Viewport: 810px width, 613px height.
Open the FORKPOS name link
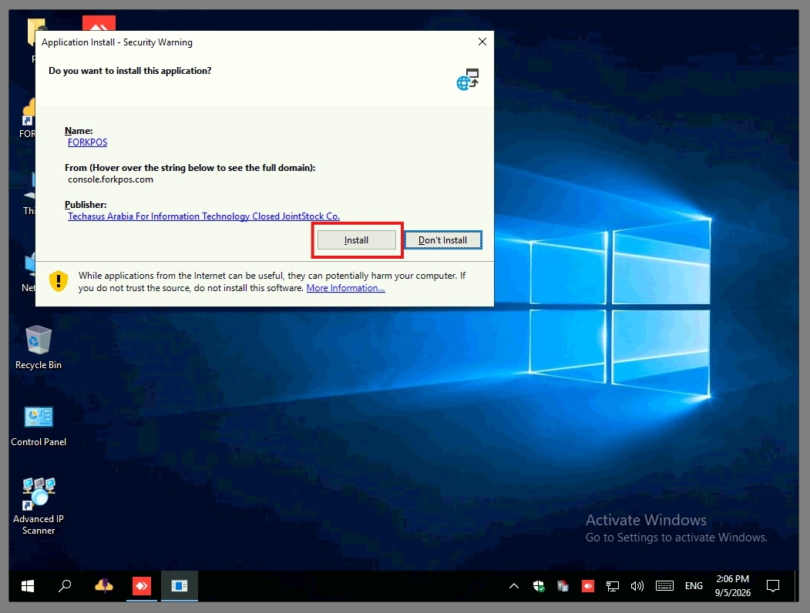tap(87, 142)
